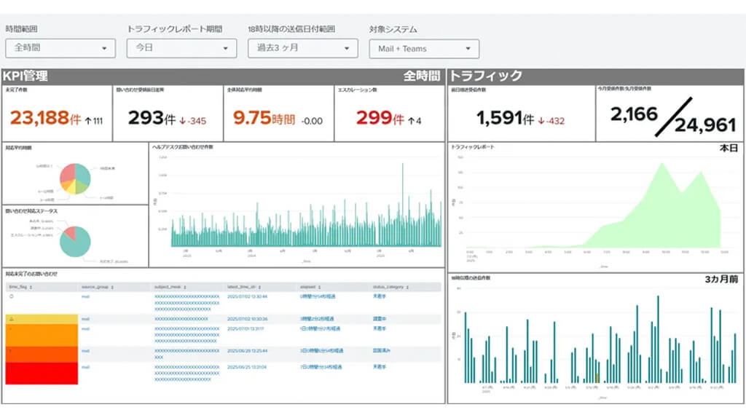Open the 18時以降の送信日付範囲 dropdown showing 過去3ヶ月
Viewport: 746px width, 418px height.
coord(303,49)
